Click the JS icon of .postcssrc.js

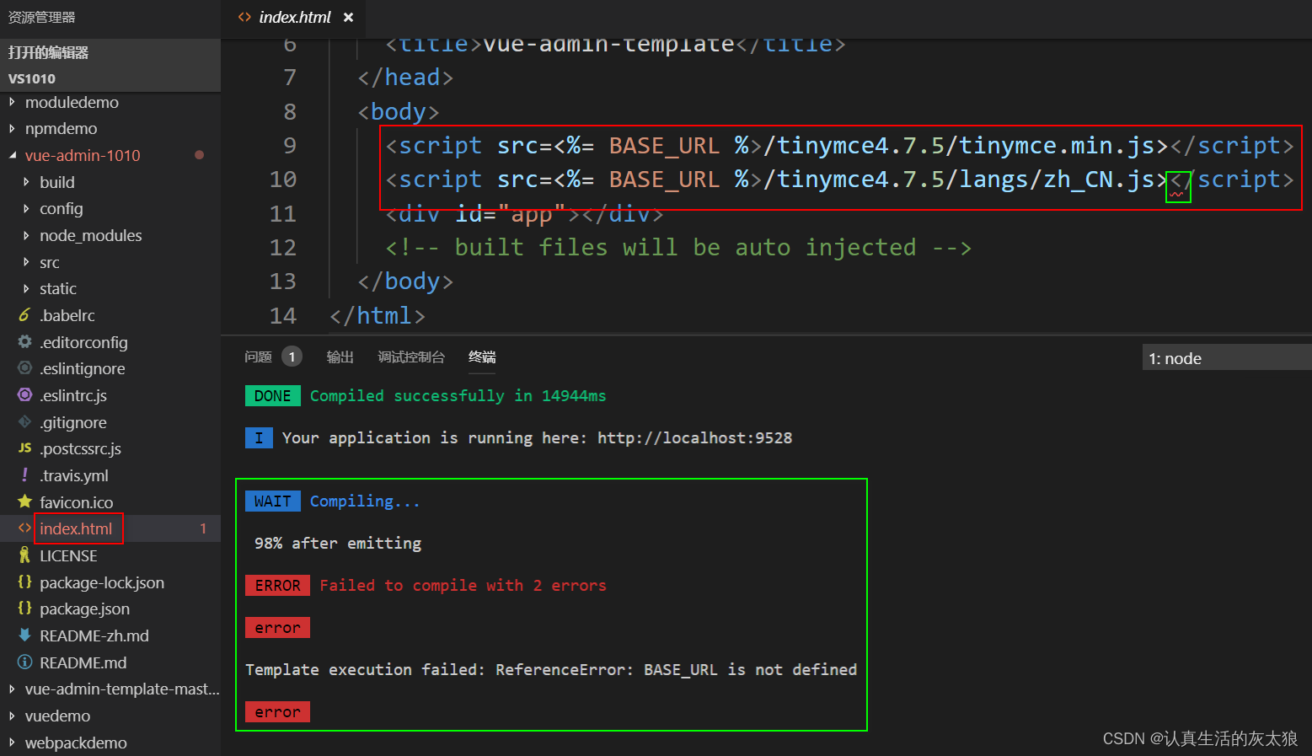pyautogui.click(x=24, y=448)
